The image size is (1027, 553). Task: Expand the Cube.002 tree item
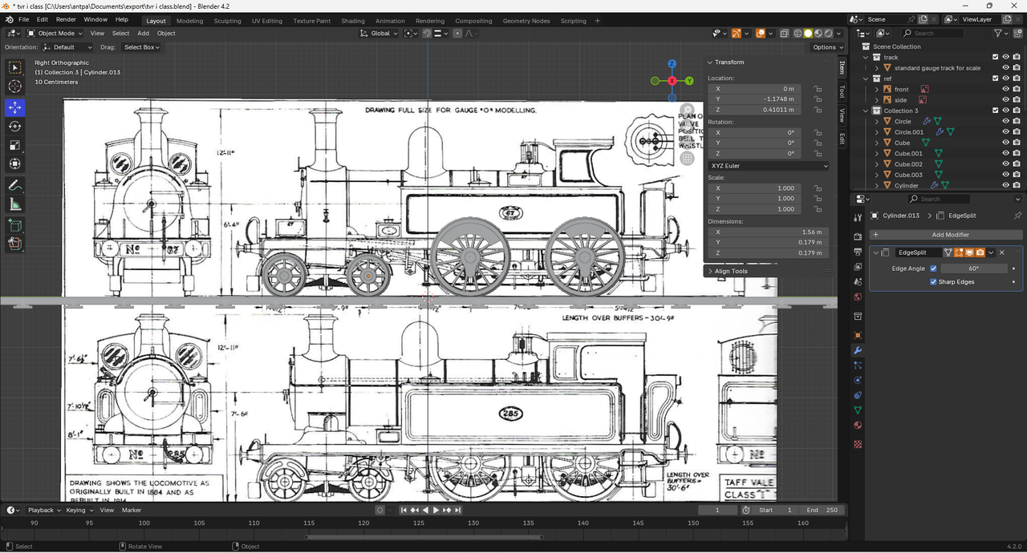tap(878, 164)
